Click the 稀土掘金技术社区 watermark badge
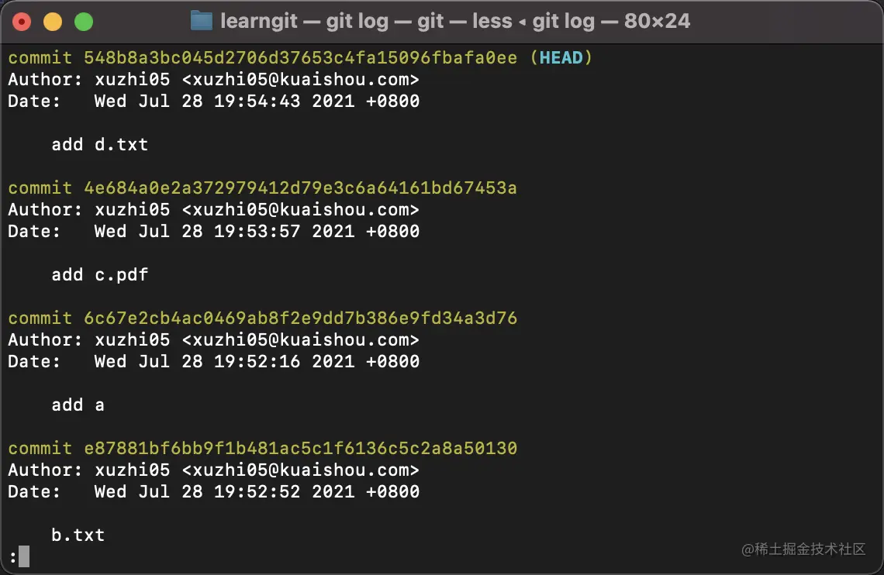Screen dimensions: 884x575 click(804, 547)
